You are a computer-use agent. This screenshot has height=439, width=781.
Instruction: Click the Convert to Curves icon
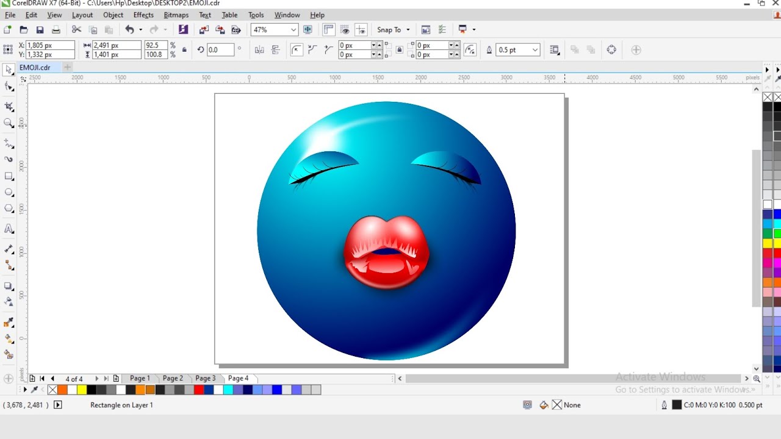pyautogui.click(x=611, y=50)
